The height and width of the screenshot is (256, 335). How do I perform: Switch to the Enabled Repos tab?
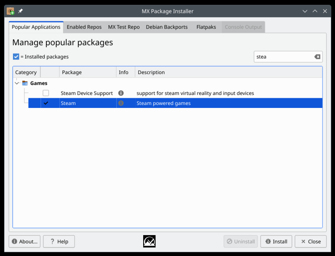(x=84, y=26)
